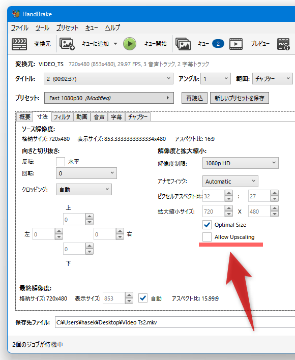Increase scaled width 720
The width and height of the screenshot is (295, 360).
tap(229, 208)
